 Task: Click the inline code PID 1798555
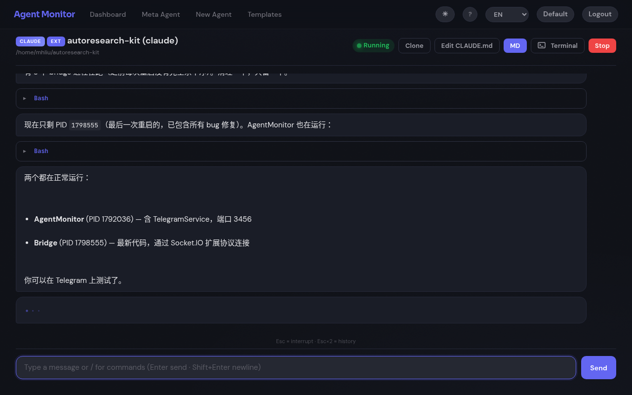coord(84,125)
